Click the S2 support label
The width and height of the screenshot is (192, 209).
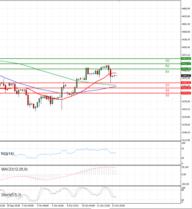click(167, 90)
